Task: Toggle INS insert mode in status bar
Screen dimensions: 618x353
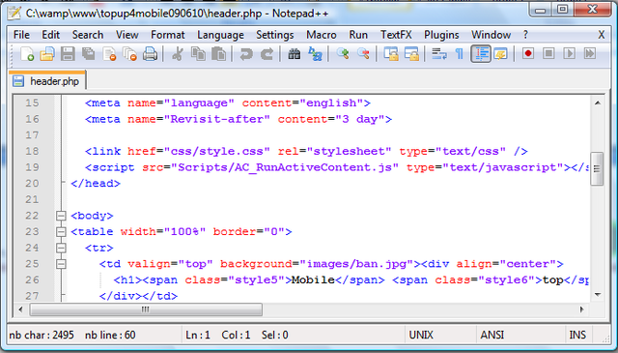Action: coord(577,335)
